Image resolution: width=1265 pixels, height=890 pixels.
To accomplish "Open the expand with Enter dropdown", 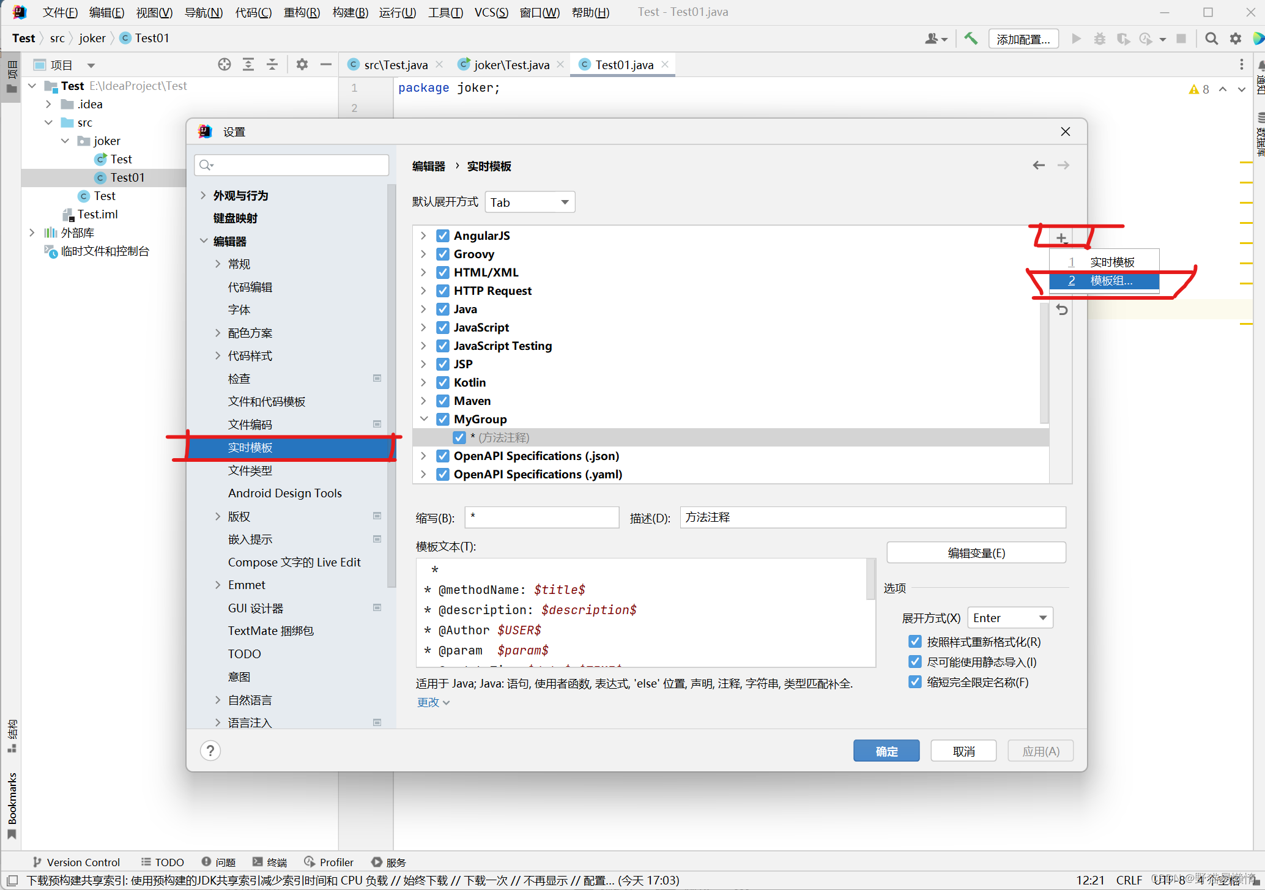I will pyautogui.click(x=1009, y=618).
